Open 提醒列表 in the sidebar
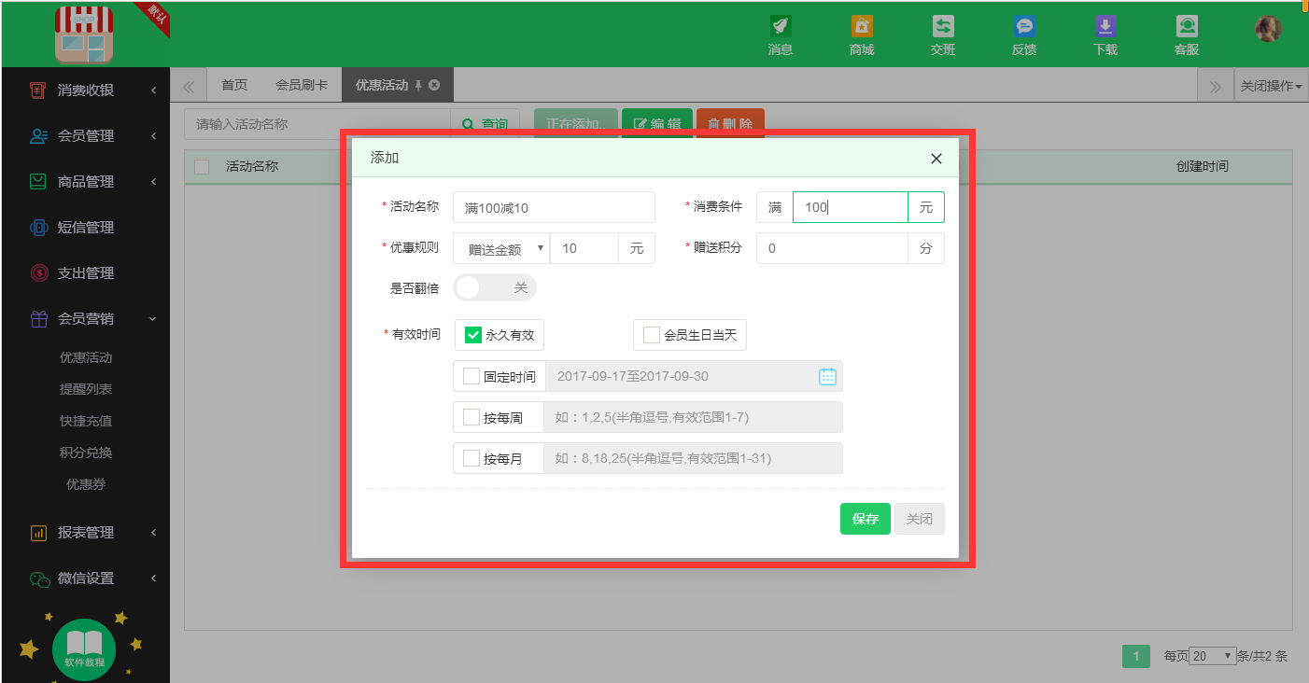Image resolution: width=1309 pixels, height=683 pixels. coord(86,389)
